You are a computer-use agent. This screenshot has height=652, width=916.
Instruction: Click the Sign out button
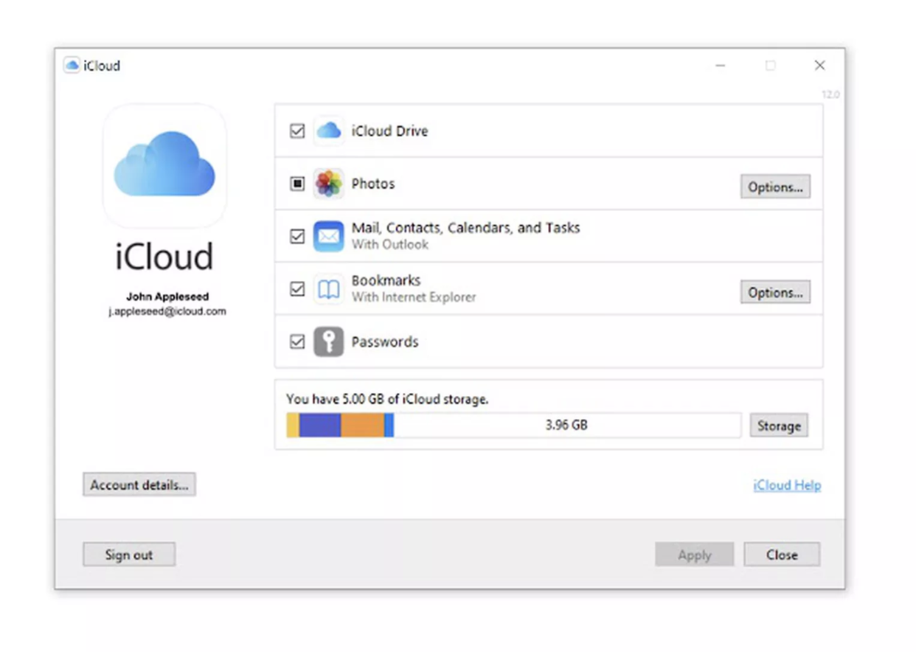pos(129,555)
